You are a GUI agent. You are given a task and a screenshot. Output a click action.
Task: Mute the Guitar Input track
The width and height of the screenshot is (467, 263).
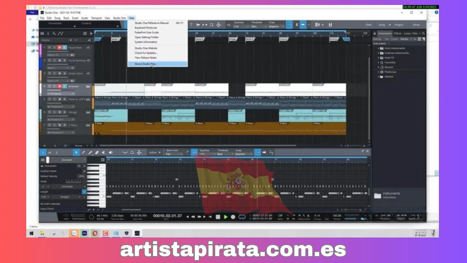(x=50, y=73)
